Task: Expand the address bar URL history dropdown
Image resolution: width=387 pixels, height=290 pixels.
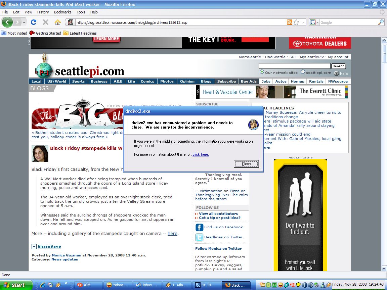Action: pos(303,22)
